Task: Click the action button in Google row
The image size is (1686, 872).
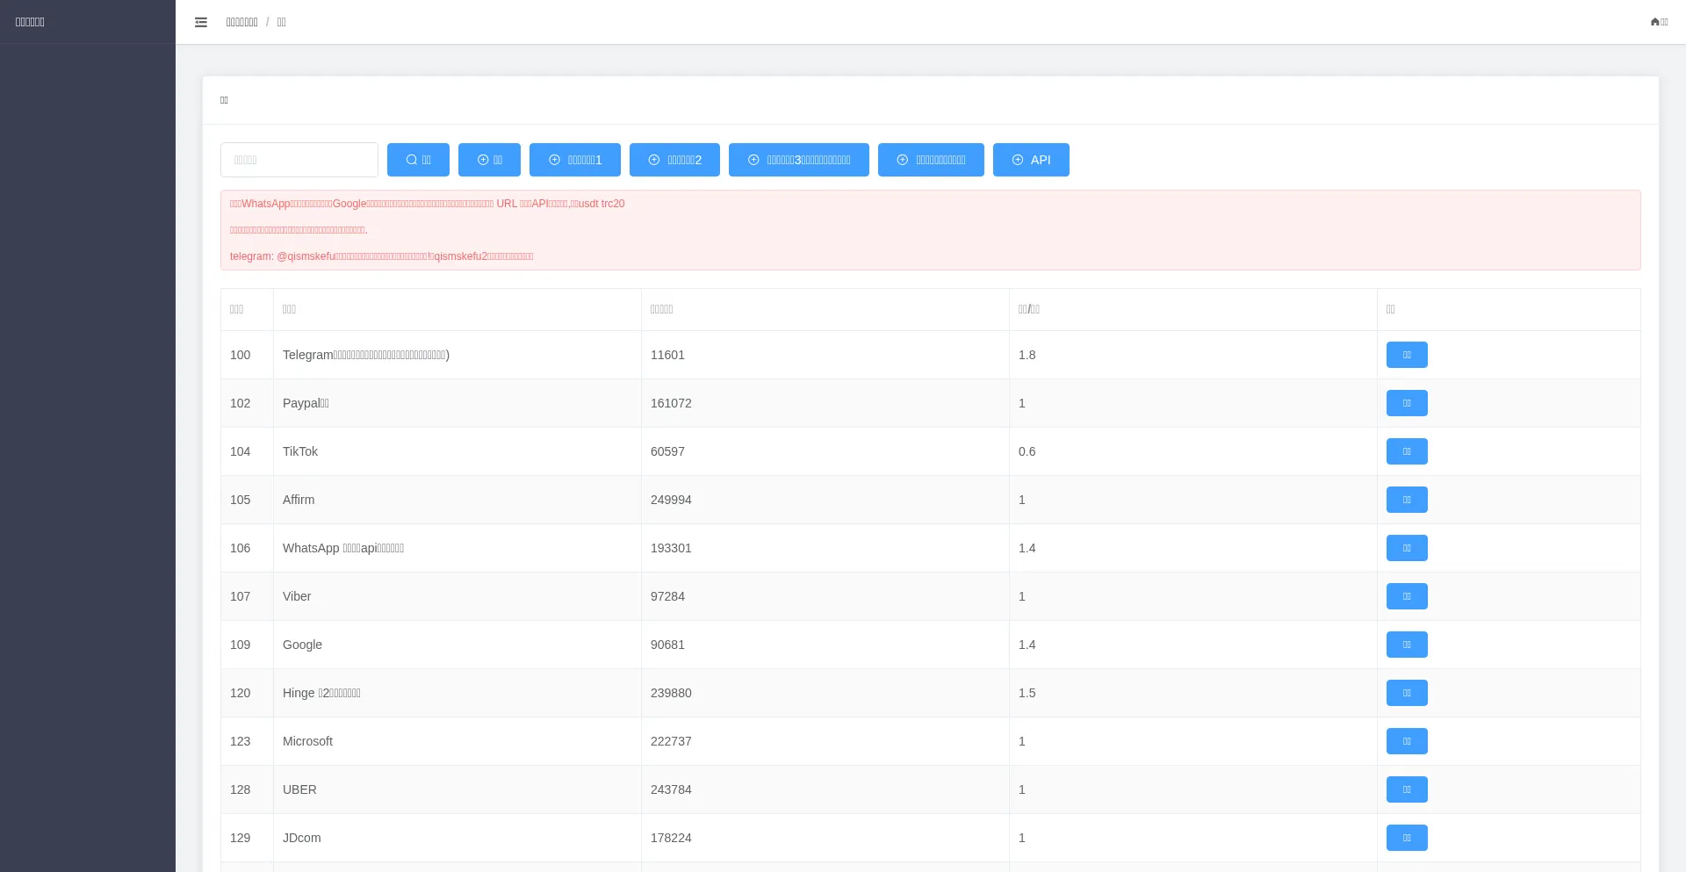Action: pyautogui.click(x=1406, y=645)
